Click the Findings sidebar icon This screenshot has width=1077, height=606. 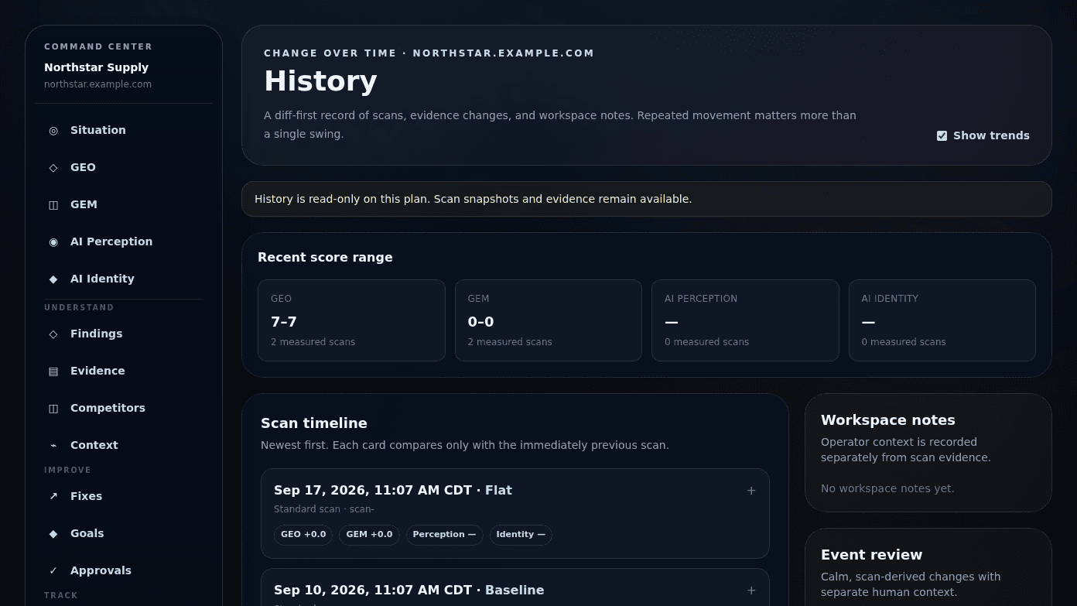pos(53,334)
